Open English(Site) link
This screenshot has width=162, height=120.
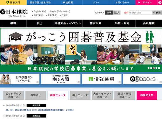pyautogui.click(x=40, y=11)
